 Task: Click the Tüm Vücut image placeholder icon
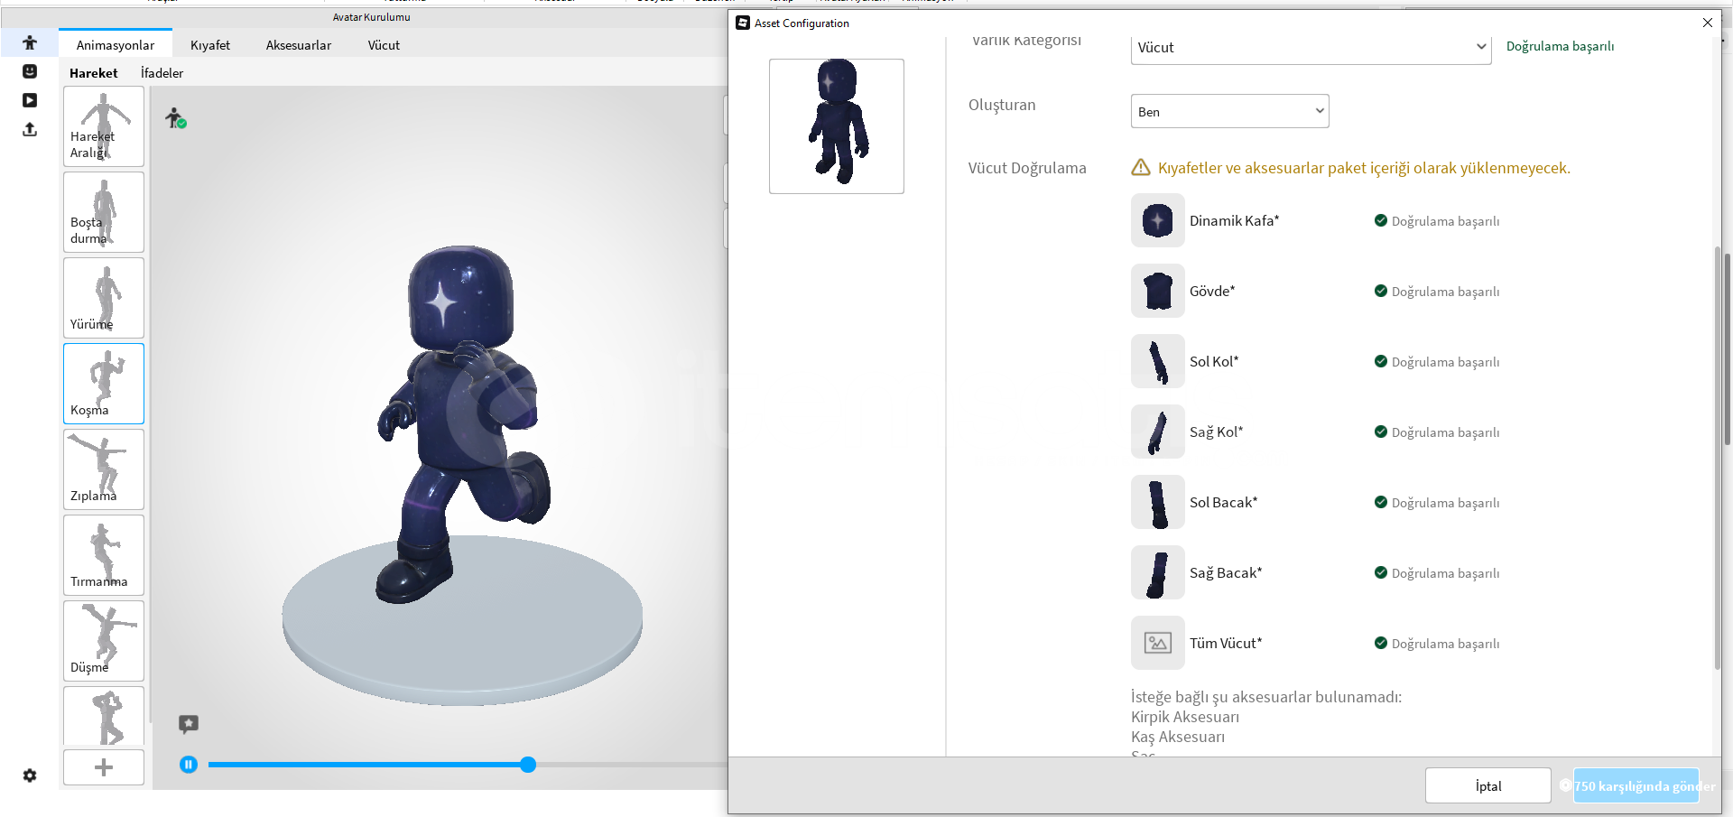click(x=1158, y=643)
